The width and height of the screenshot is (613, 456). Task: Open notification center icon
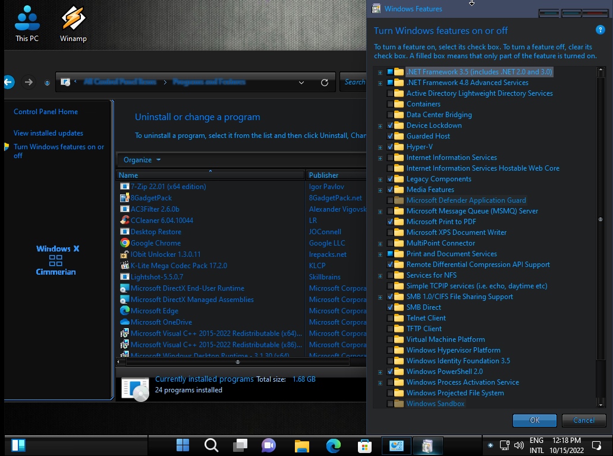[596, 445]
